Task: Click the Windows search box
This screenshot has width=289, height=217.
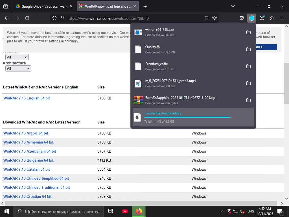Action: [x=59, y=211]
